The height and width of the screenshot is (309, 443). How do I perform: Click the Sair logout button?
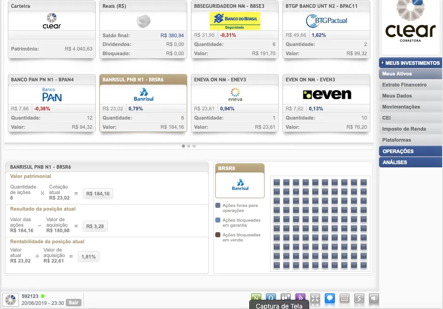pyautogui.click(x=73, y=303)
